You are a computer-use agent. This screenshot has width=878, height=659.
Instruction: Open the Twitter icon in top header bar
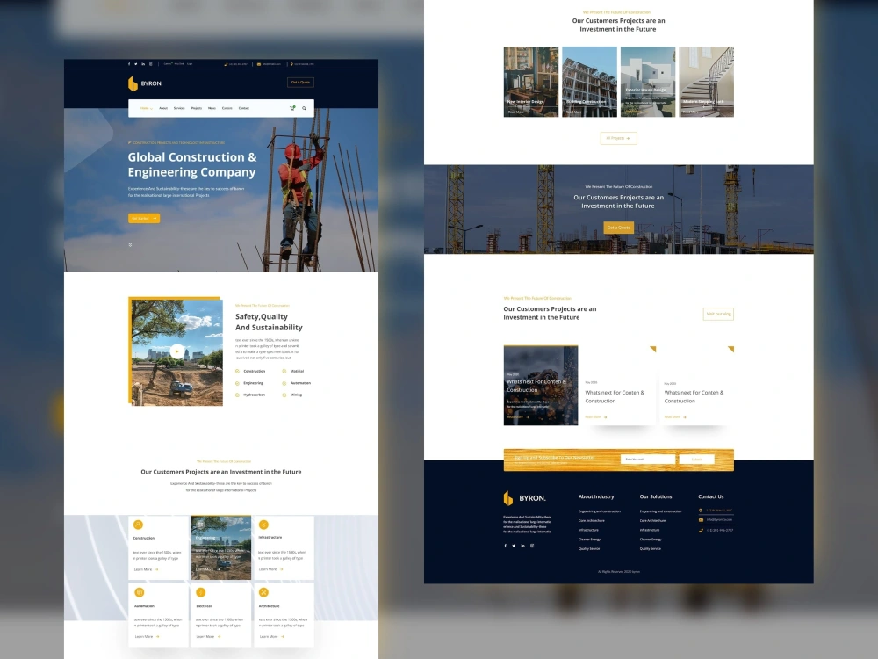[x=135, y=64]
